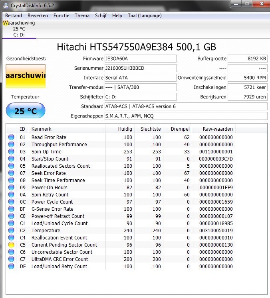Click the Inschakelingen field 5721 keer
Image resolution: width=270 pixels, height=298 pixels.
248,87
